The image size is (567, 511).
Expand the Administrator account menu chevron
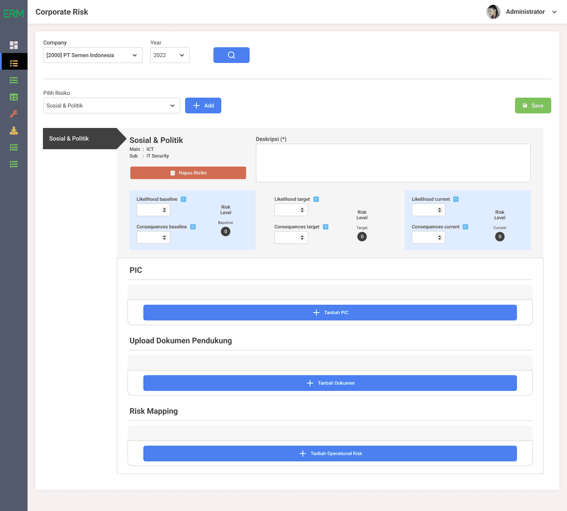pyautogui.click(x=554, y=12)
